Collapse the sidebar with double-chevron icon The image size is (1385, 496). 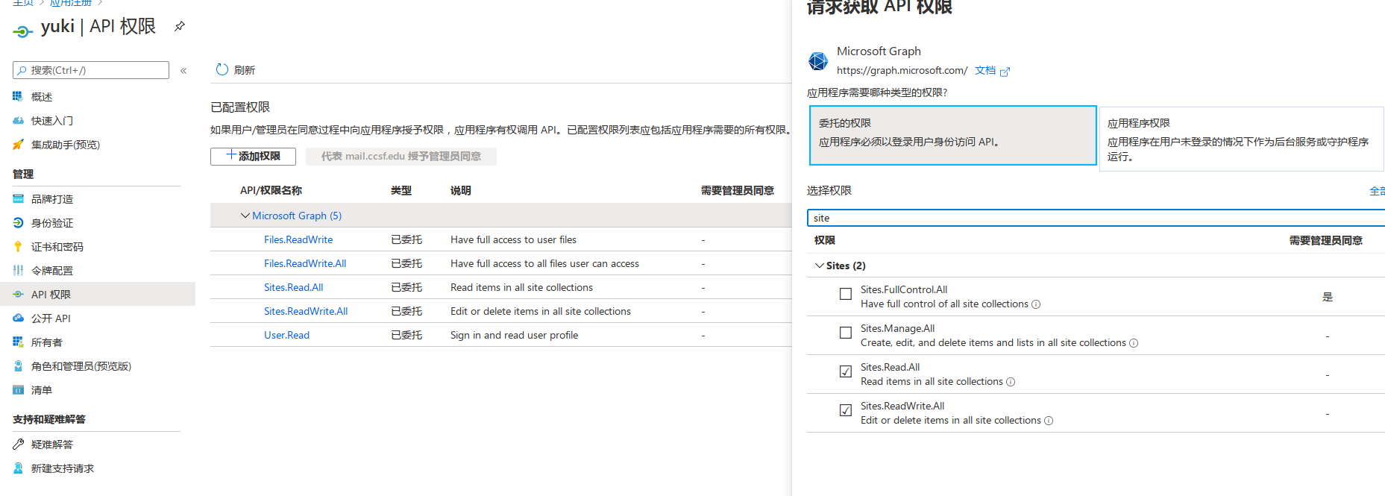click(x=183, y=70)
